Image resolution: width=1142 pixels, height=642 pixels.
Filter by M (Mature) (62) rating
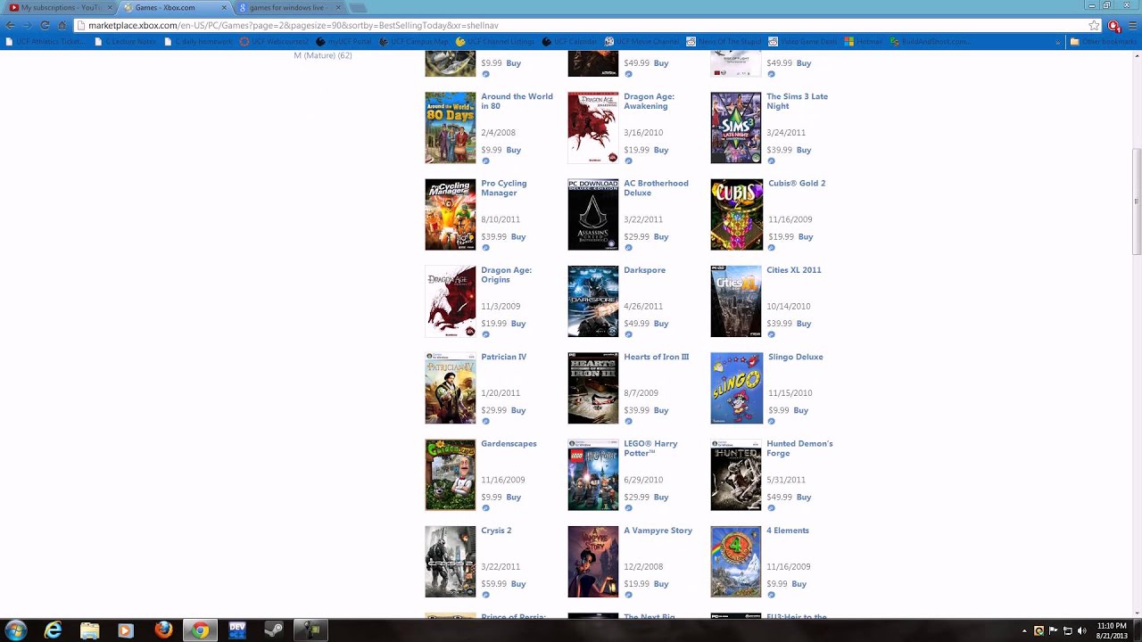(322, 55)
